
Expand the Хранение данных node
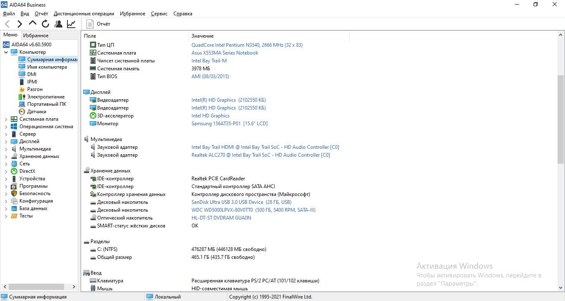point(6,156)
